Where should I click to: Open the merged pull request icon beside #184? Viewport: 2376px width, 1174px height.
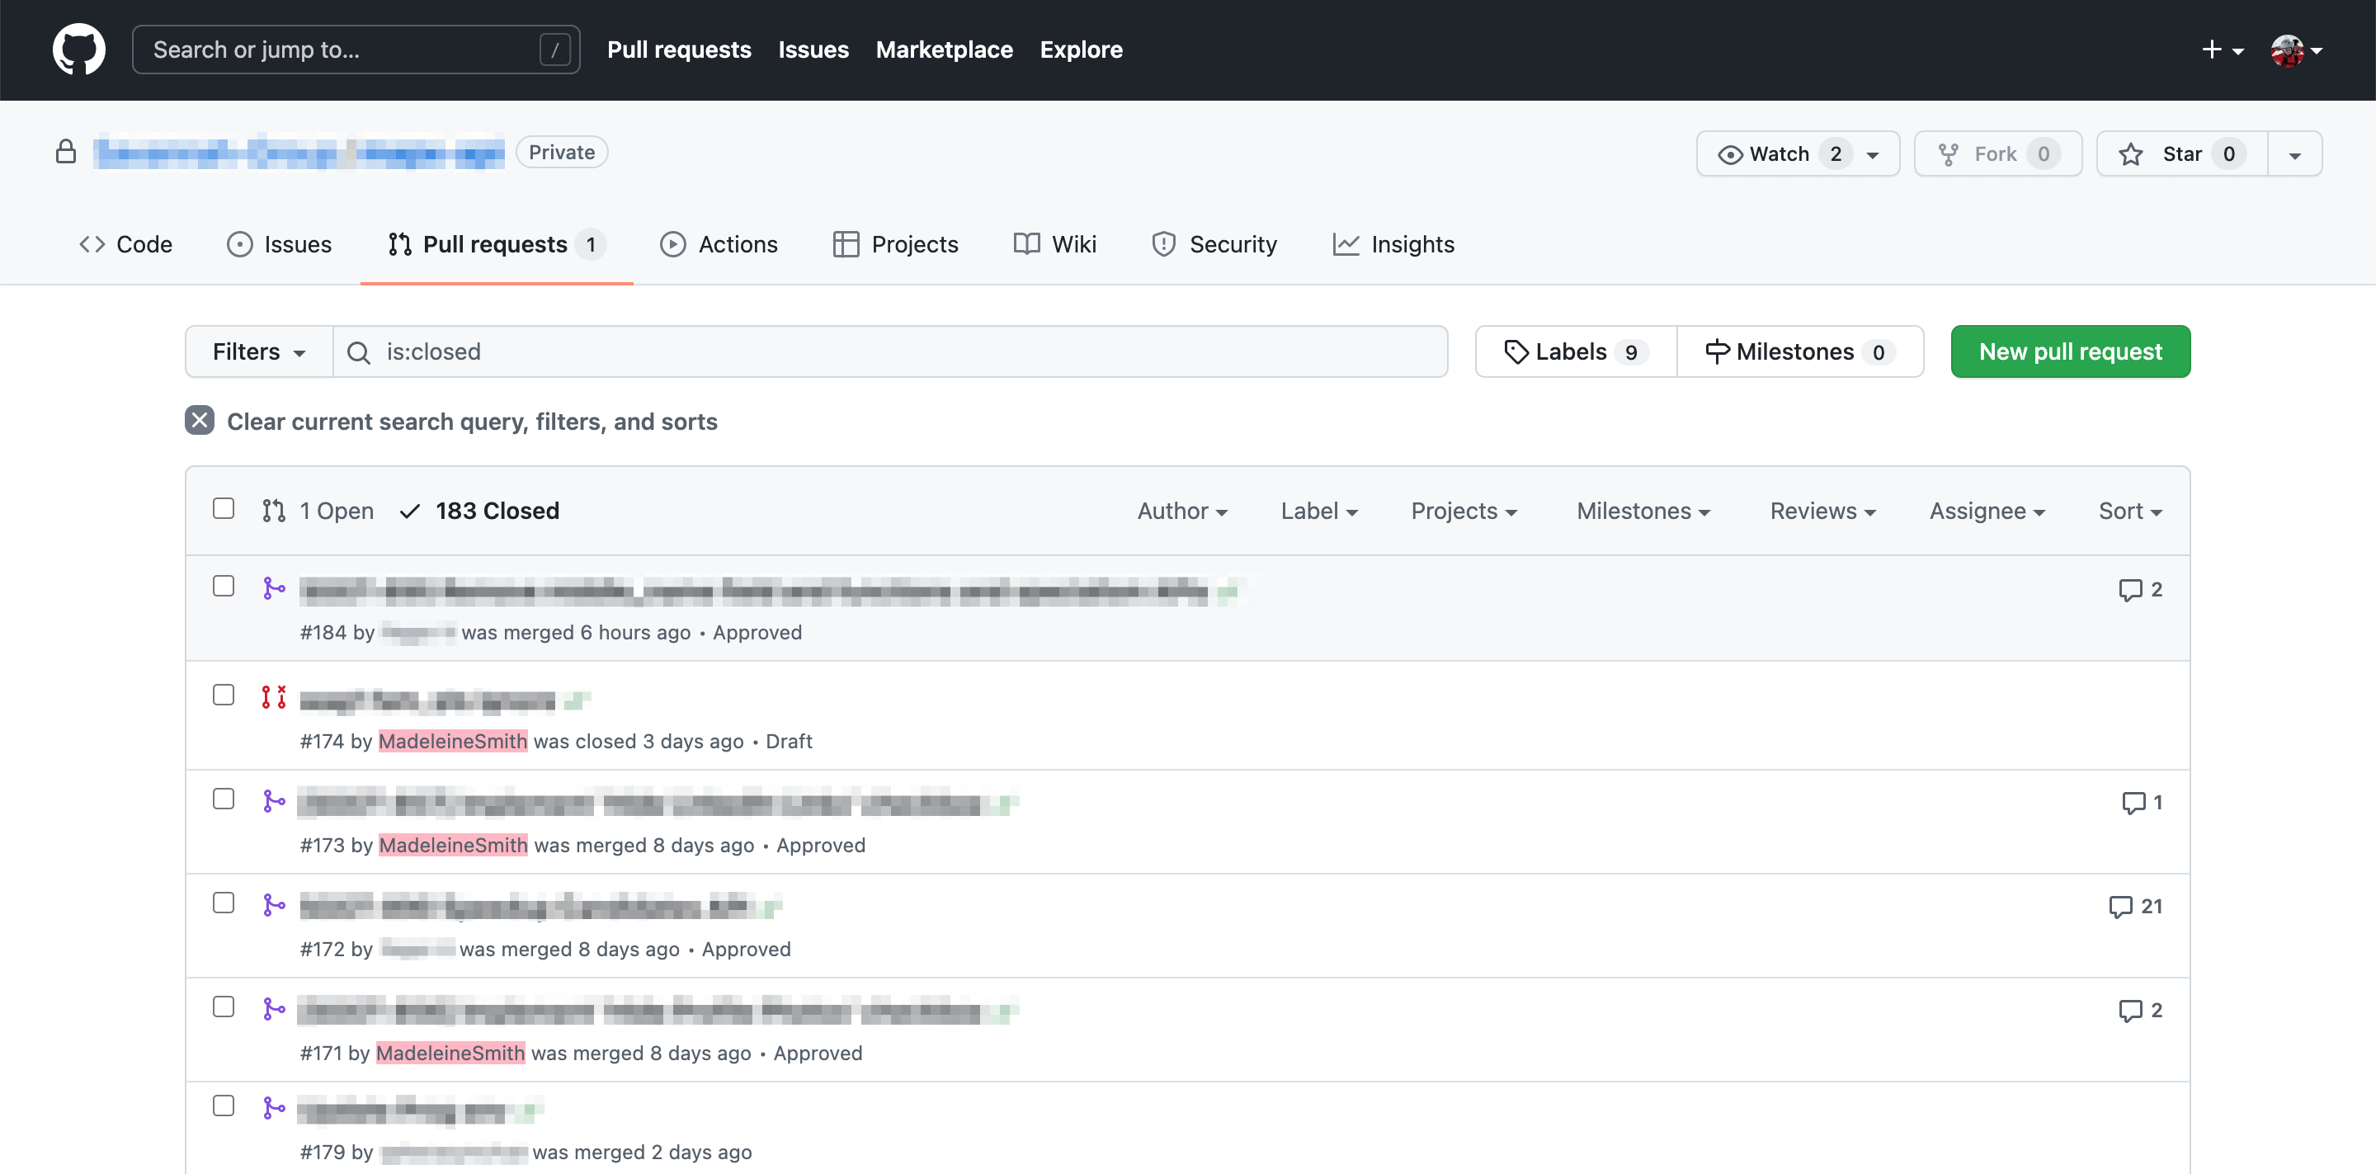coord(274,587)
